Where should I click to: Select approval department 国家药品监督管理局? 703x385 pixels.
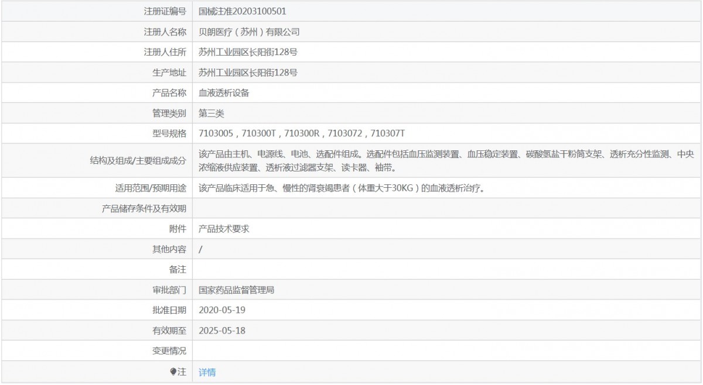click(237, 290)
